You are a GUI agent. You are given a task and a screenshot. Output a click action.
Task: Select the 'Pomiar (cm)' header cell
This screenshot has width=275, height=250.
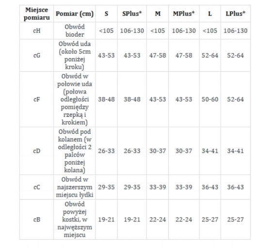click(75, 14)
